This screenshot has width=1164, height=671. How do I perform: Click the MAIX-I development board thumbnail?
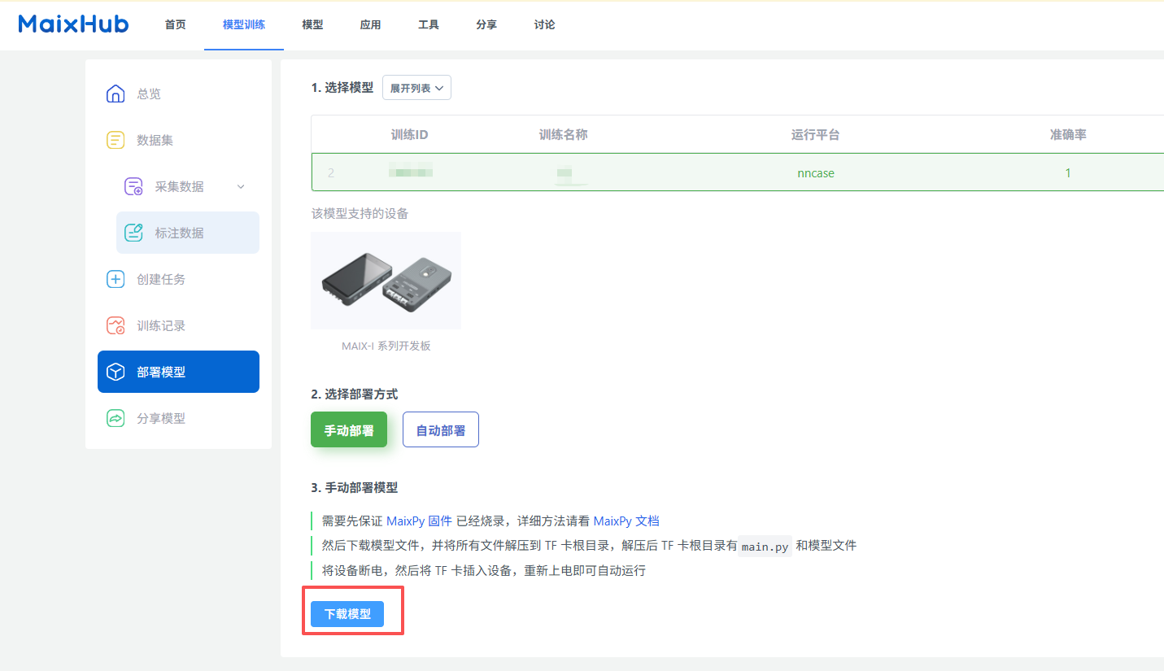(386, 281)
